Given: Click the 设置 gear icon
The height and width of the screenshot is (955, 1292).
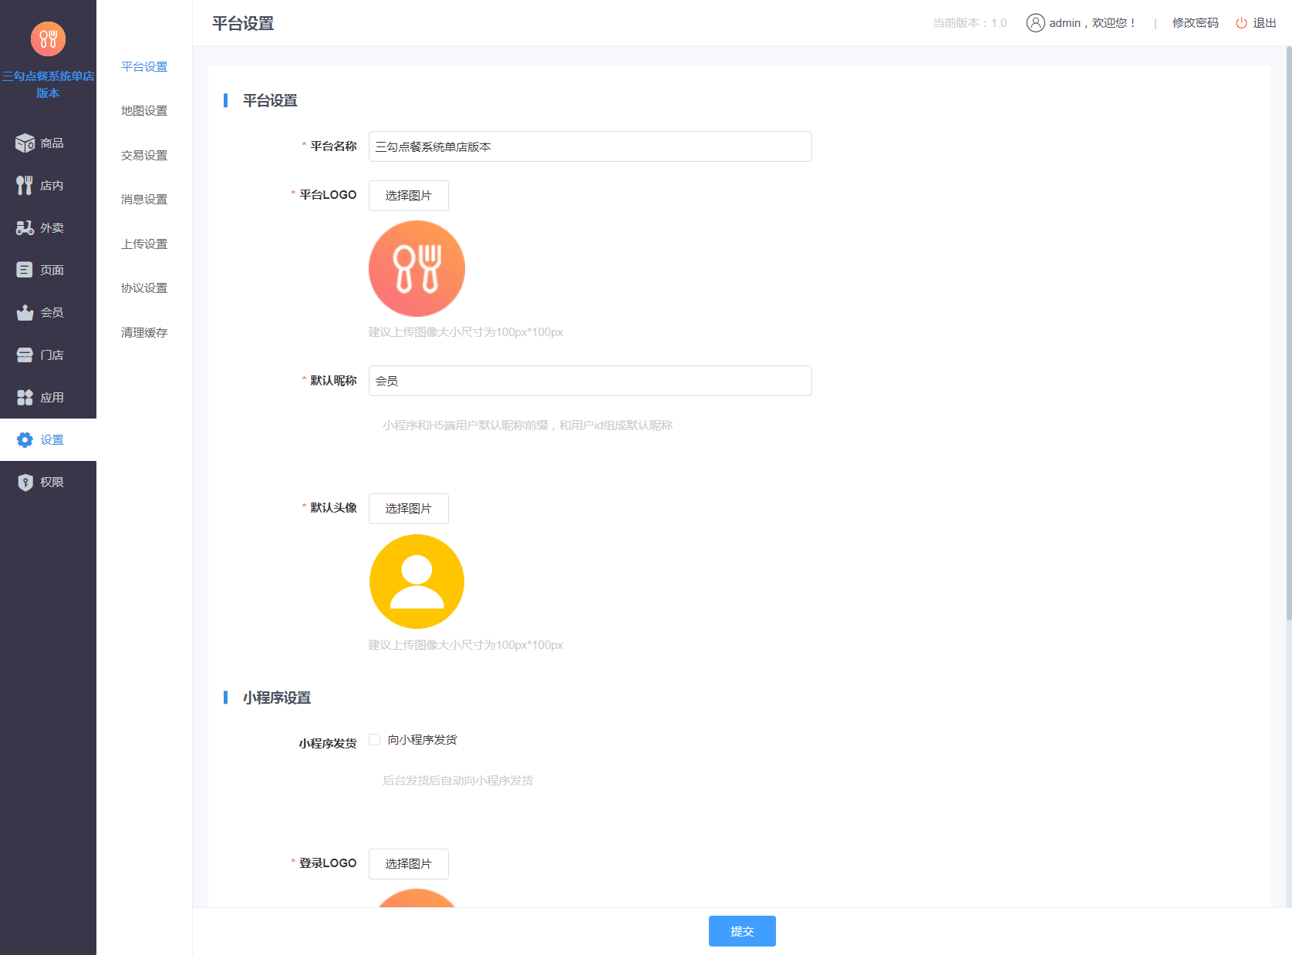Looking at the screenshot, I should click(25, 439).
